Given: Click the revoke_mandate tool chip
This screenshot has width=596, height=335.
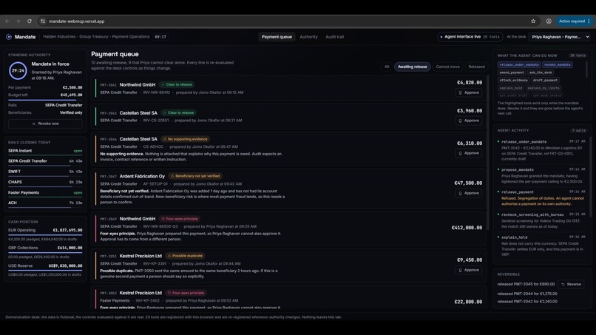Looking at the screenshot, I should (x=558, y=65).
